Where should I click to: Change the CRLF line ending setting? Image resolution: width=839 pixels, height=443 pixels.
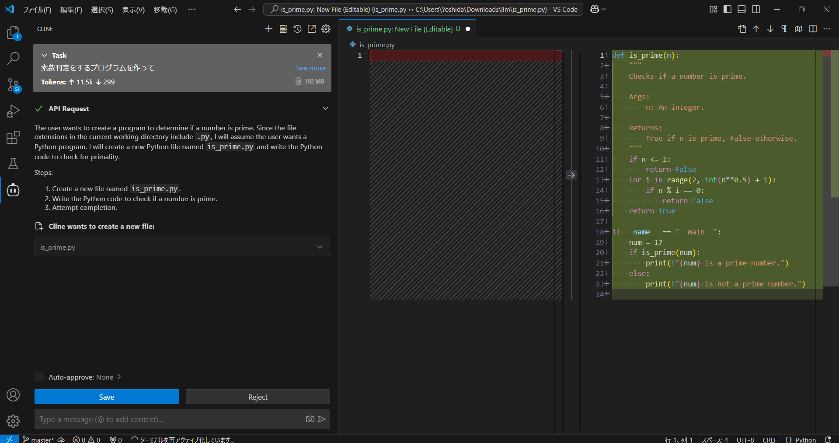[769, 440]
